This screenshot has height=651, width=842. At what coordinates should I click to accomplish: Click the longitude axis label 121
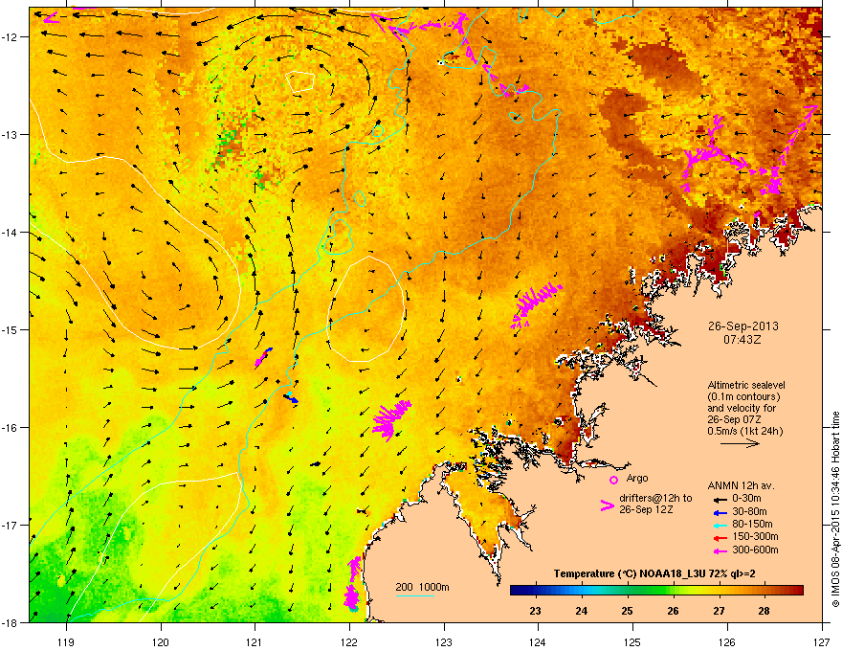tap(255, 641)
